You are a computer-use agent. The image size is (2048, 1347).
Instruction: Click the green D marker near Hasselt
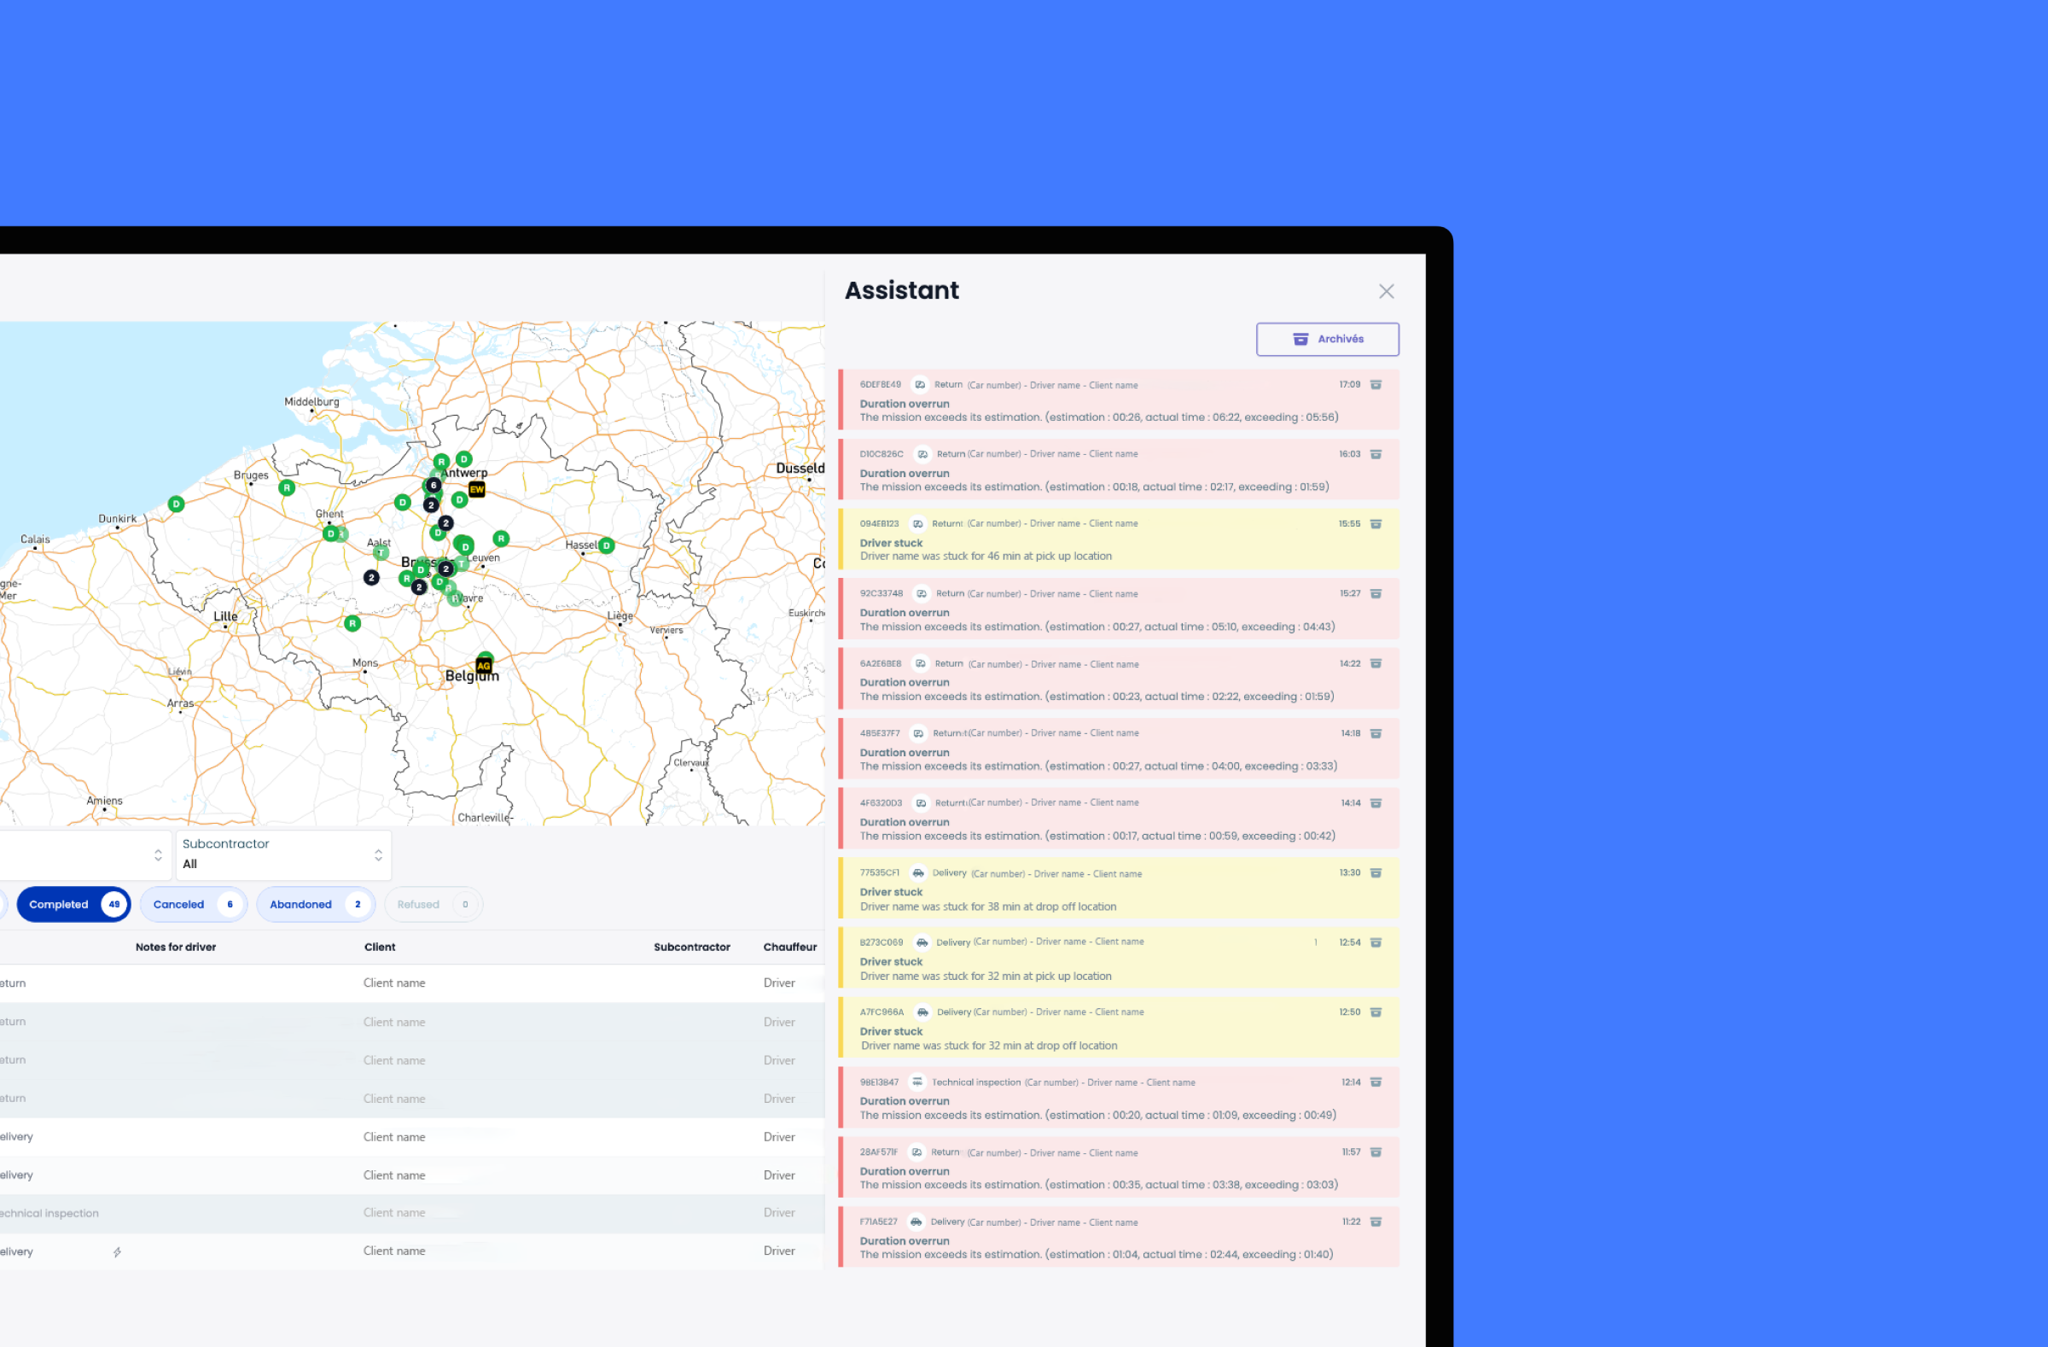607,545
